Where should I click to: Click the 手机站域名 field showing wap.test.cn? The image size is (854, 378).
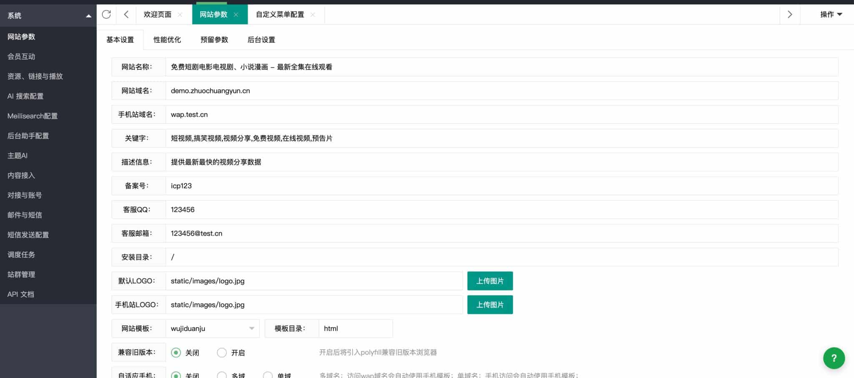click(x=502, y=115)
